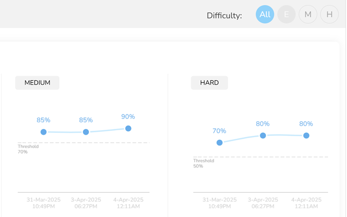Click the Hard Threshold 50% label
The width and height of the screenshot is (347, 217).
[x=204, y=163]
